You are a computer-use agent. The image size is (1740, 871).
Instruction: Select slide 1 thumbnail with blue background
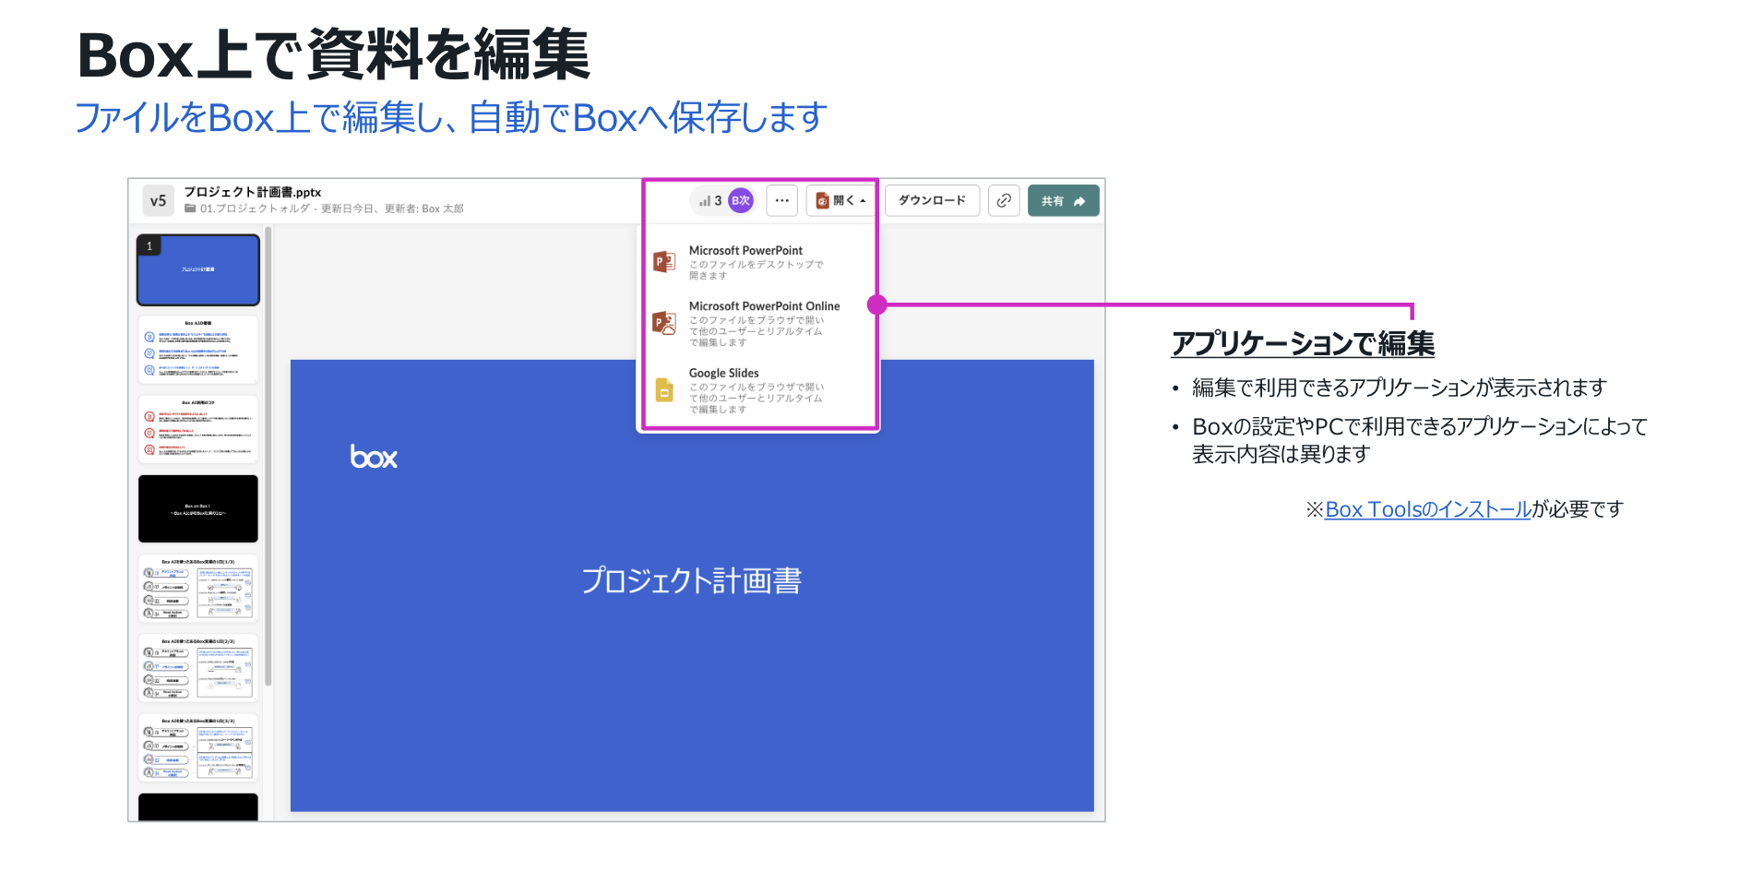(x=198, y=269)
